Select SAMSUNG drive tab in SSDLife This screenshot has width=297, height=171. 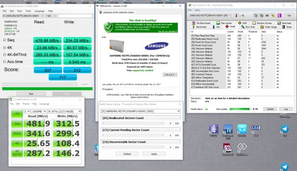(x=117, y=13)
